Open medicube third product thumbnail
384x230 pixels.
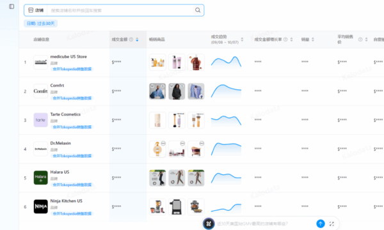click(x=196, y=63)
